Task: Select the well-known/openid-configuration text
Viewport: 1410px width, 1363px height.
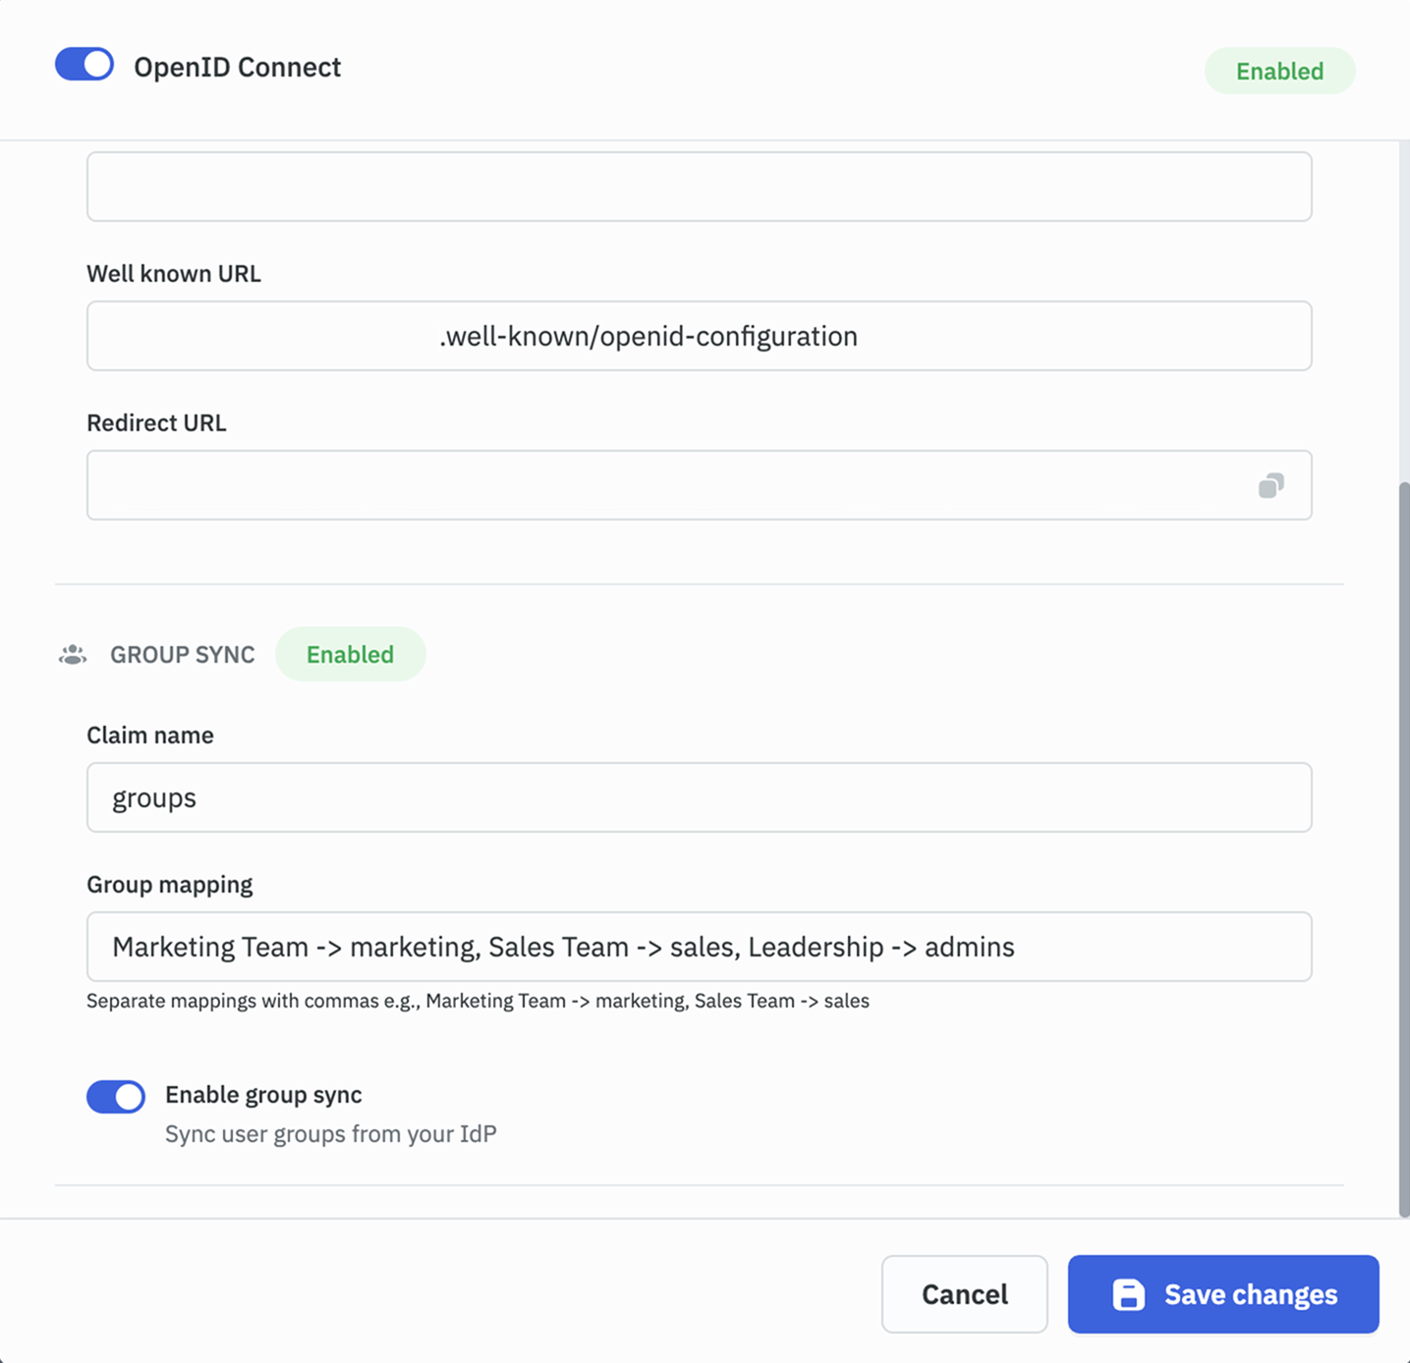Action: click(x=648, y=336)
